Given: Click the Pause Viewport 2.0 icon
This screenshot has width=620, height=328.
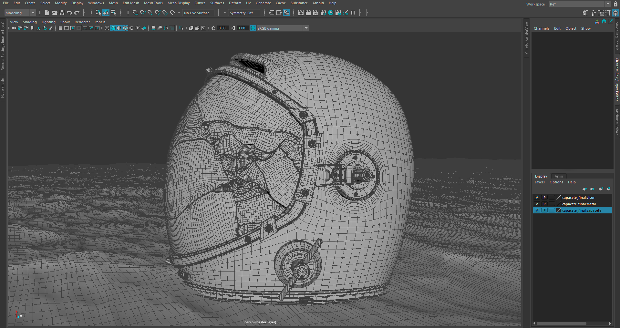Looking at the screenshot, I should pyautogui.click(x=353, y=13).
